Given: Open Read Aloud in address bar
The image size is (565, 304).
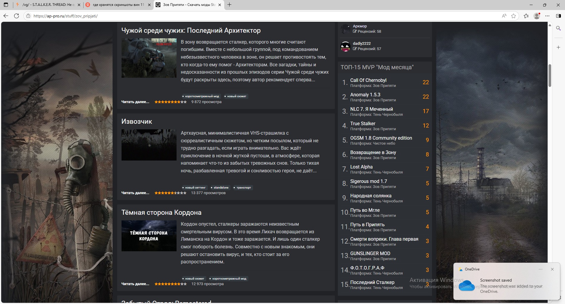Looking at the screenshot, I should click(504, 16).
